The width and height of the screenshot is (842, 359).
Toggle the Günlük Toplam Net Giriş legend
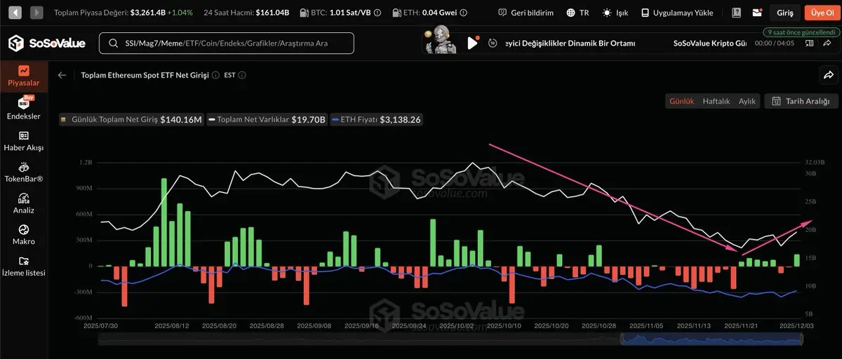pyautogui.click(x=131, y=120)
